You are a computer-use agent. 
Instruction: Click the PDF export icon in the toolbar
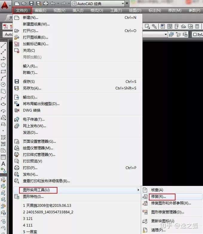[x=5, y=26]
